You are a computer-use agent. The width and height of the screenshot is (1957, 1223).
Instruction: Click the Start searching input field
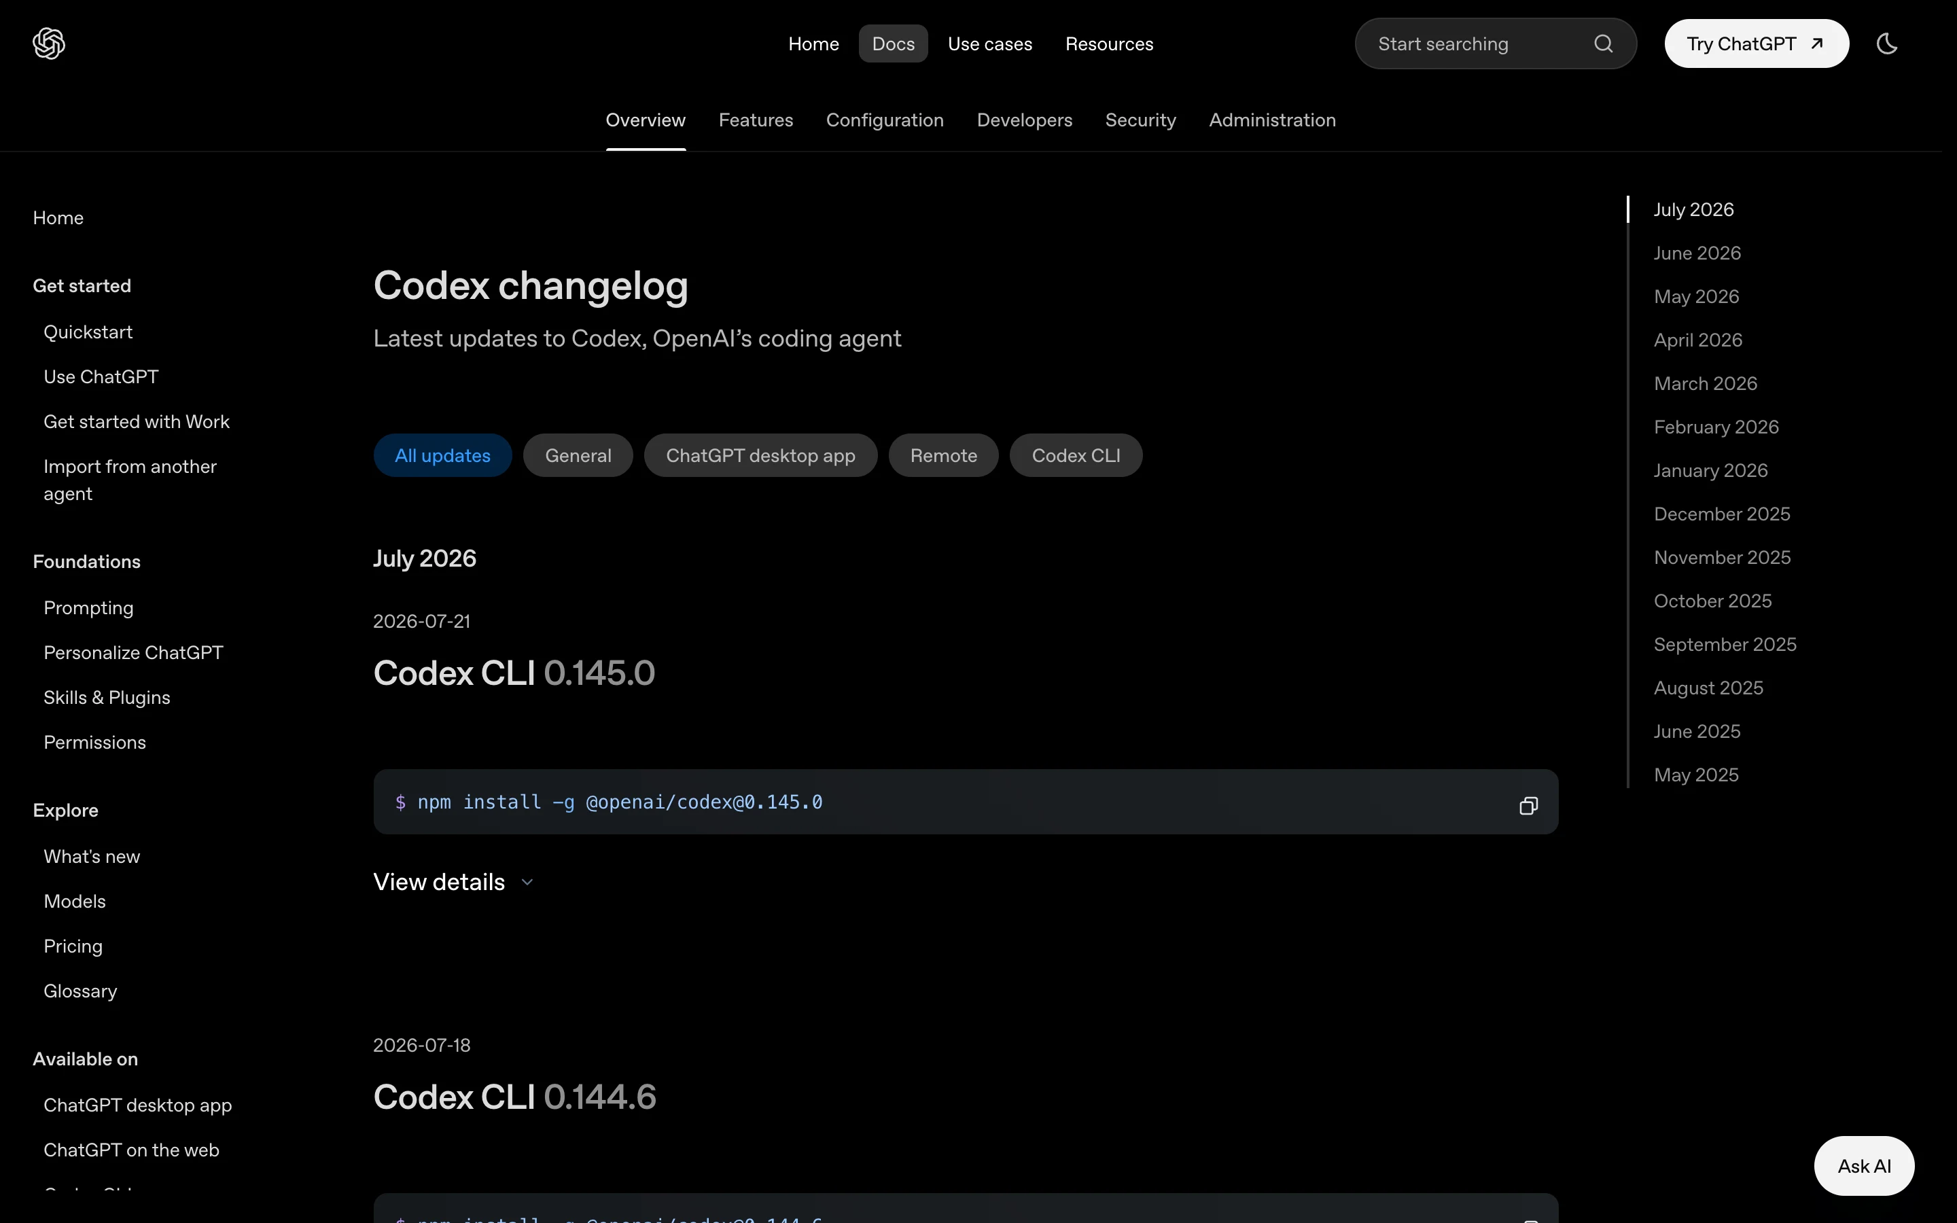[1495, 43]
